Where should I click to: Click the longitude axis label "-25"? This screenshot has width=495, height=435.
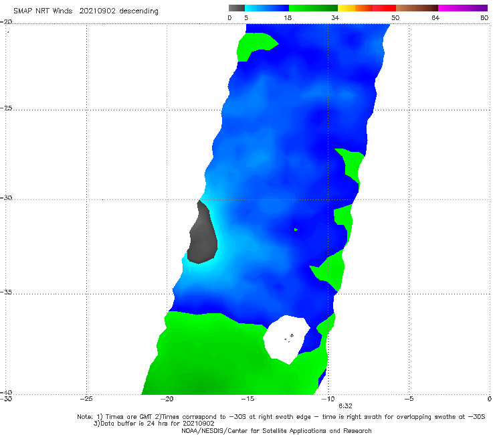coord(86,399)
